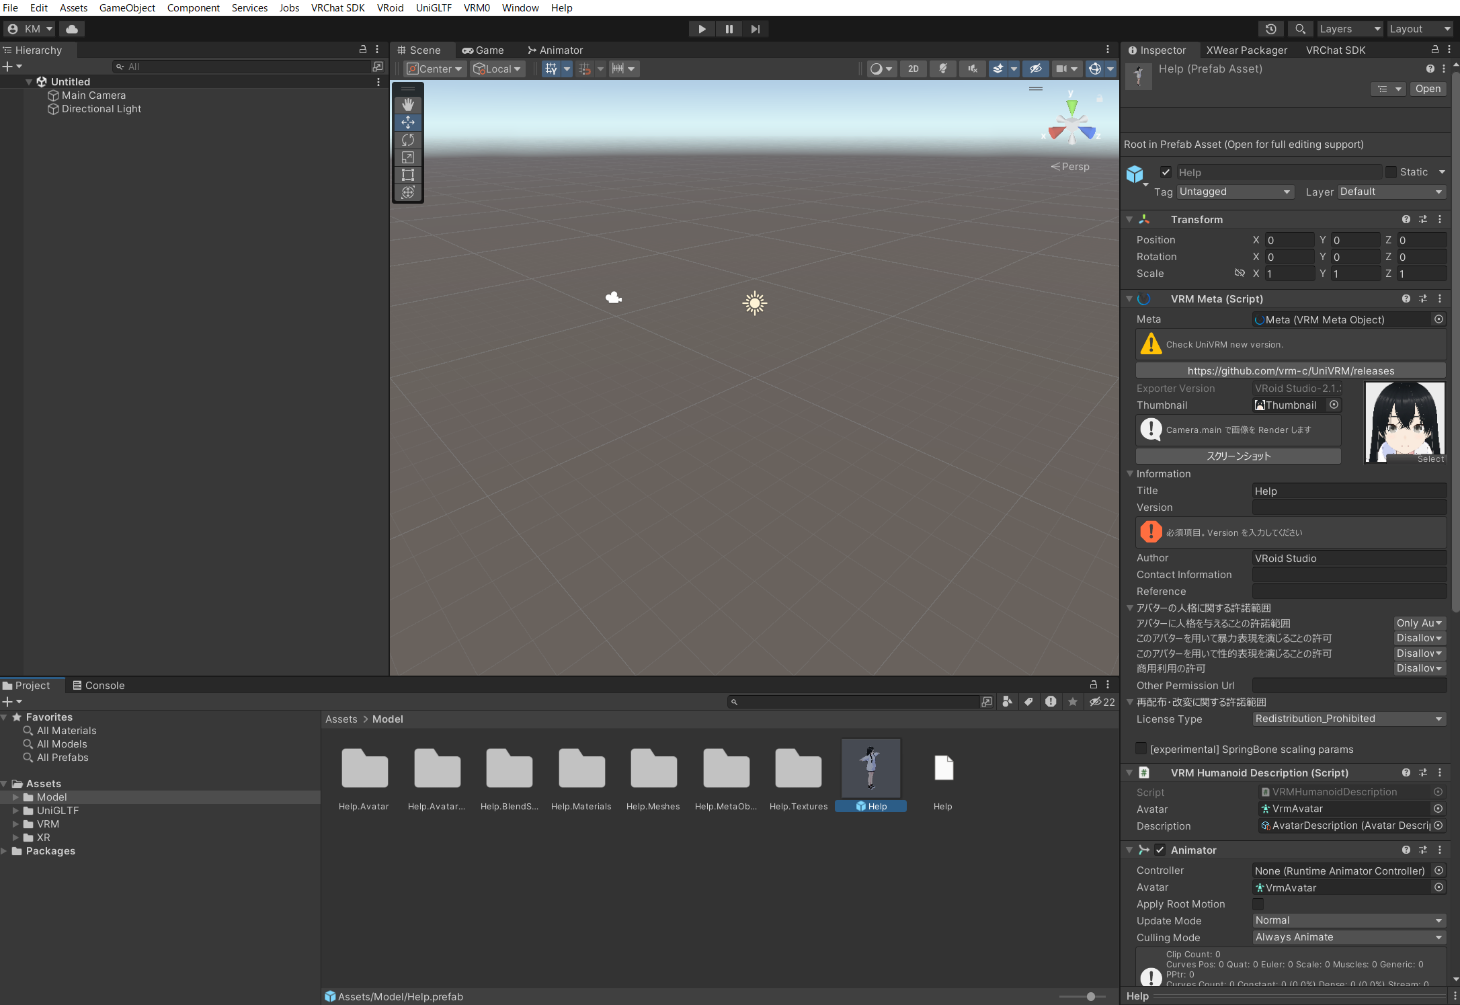1460x1005 pixels.
Task: Lock the Inspector panel
Action: click(x=1435, y=50)
